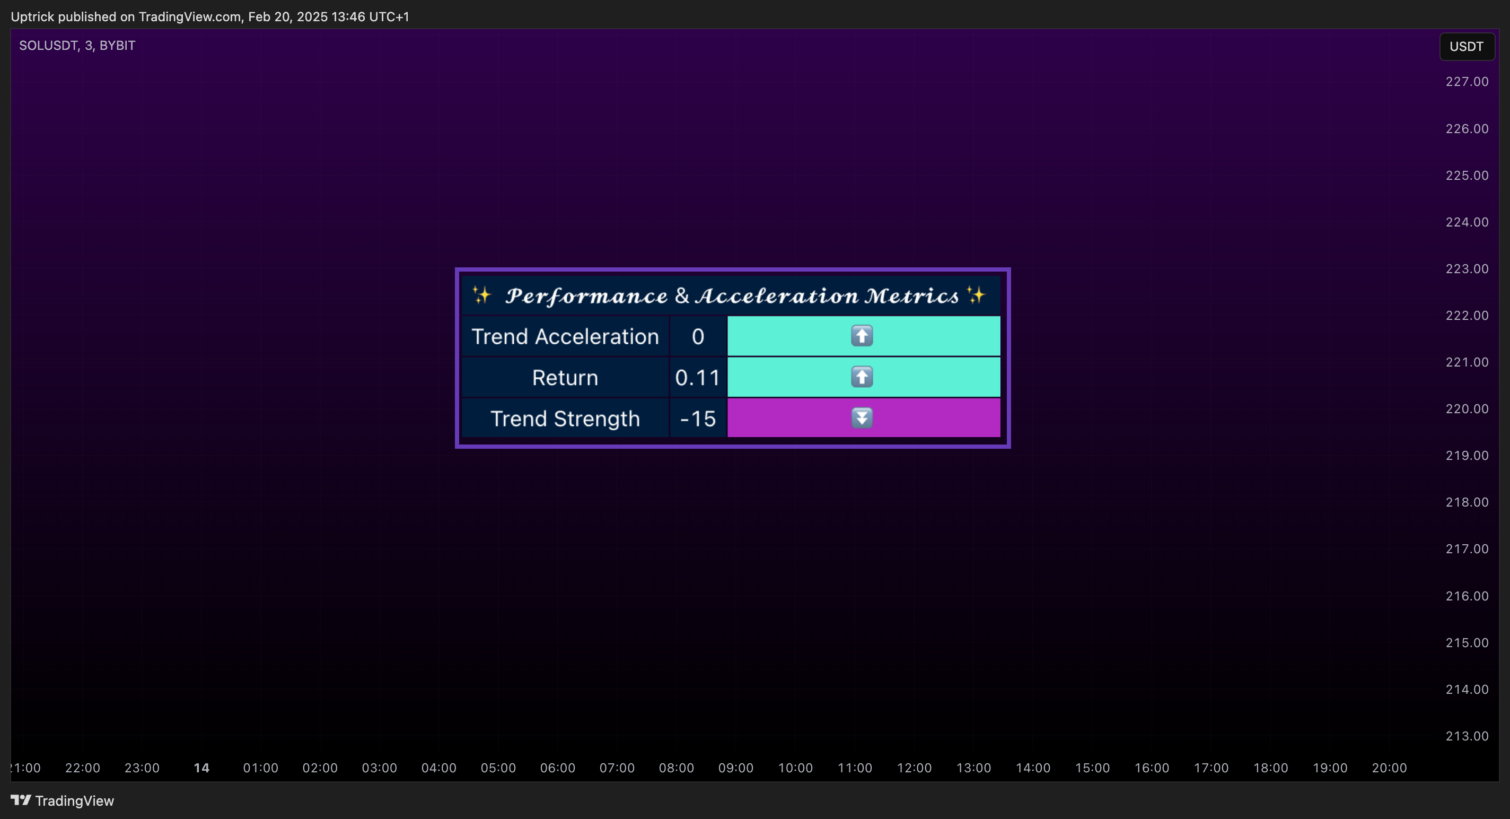
Task: Click the 222.00 price axis label
Action: pos(1467,316)
